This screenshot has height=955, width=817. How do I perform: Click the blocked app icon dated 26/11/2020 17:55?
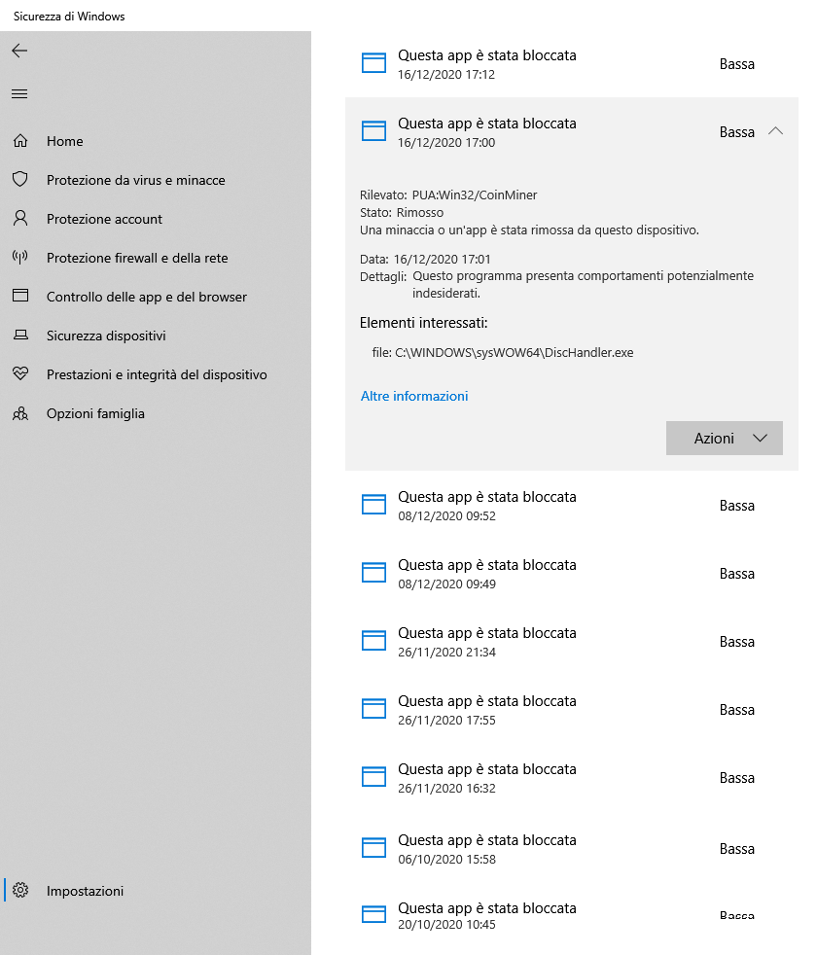[x=373, y=709]
